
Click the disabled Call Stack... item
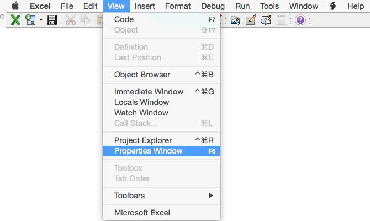162,123
